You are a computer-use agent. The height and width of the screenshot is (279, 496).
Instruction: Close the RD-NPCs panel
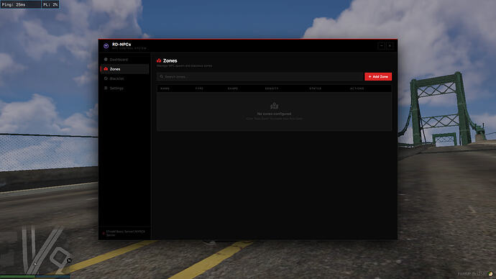[390, 46]
